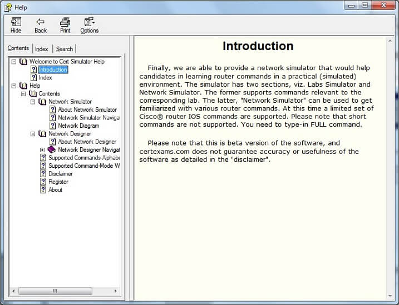Go Back using the arrow icon
This screenshot has width=399, height=305.
[41, 22]
